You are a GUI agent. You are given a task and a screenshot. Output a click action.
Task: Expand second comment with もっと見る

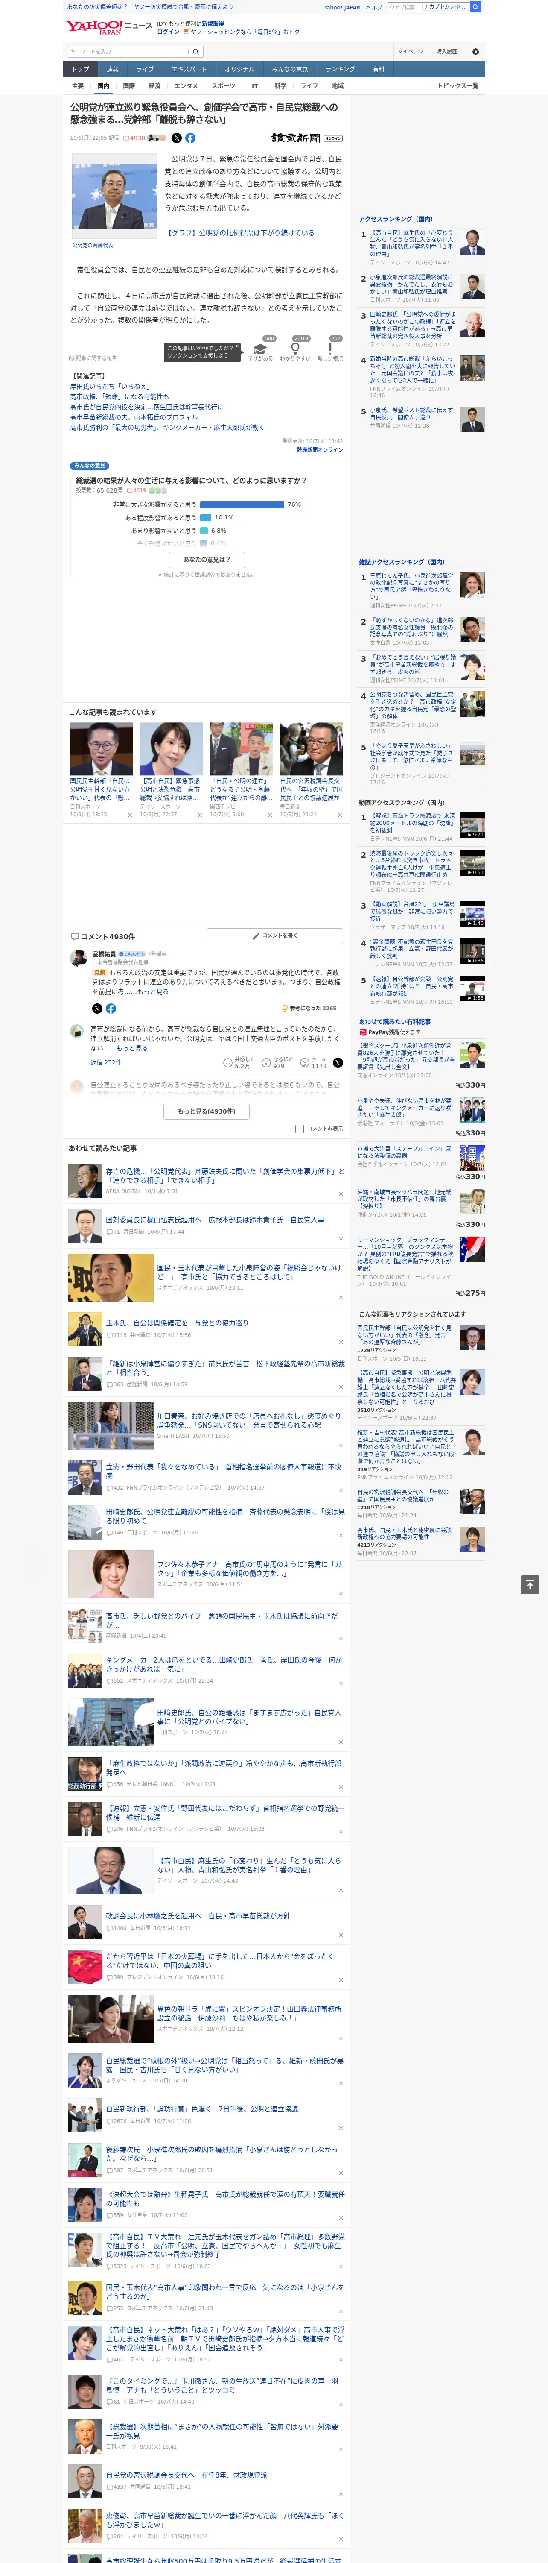[132, 1048]
